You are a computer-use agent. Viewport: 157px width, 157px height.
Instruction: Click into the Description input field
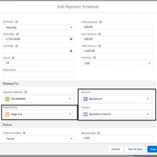pos(39,75)
